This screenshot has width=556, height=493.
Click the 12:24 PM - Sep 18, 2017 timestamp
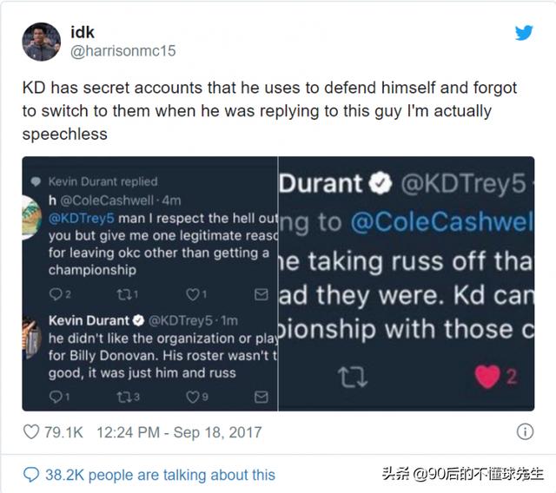[179, 432]
